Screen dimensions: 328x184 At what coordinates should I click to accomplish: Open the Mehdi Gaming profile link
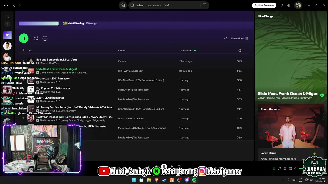coord(76,23)
